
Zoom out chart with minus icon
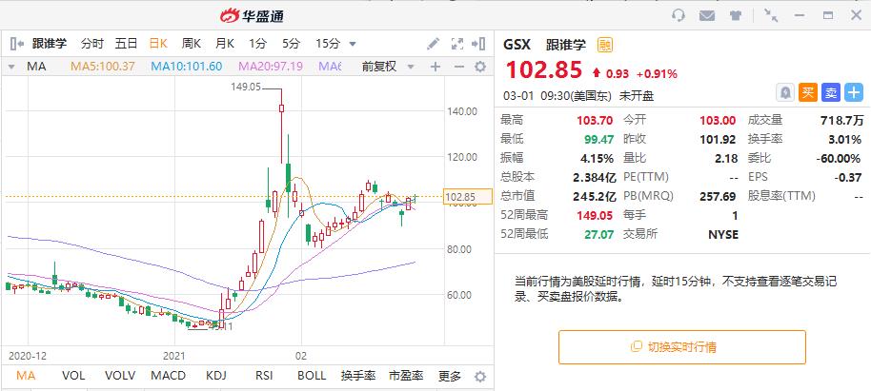click(458, 67)
